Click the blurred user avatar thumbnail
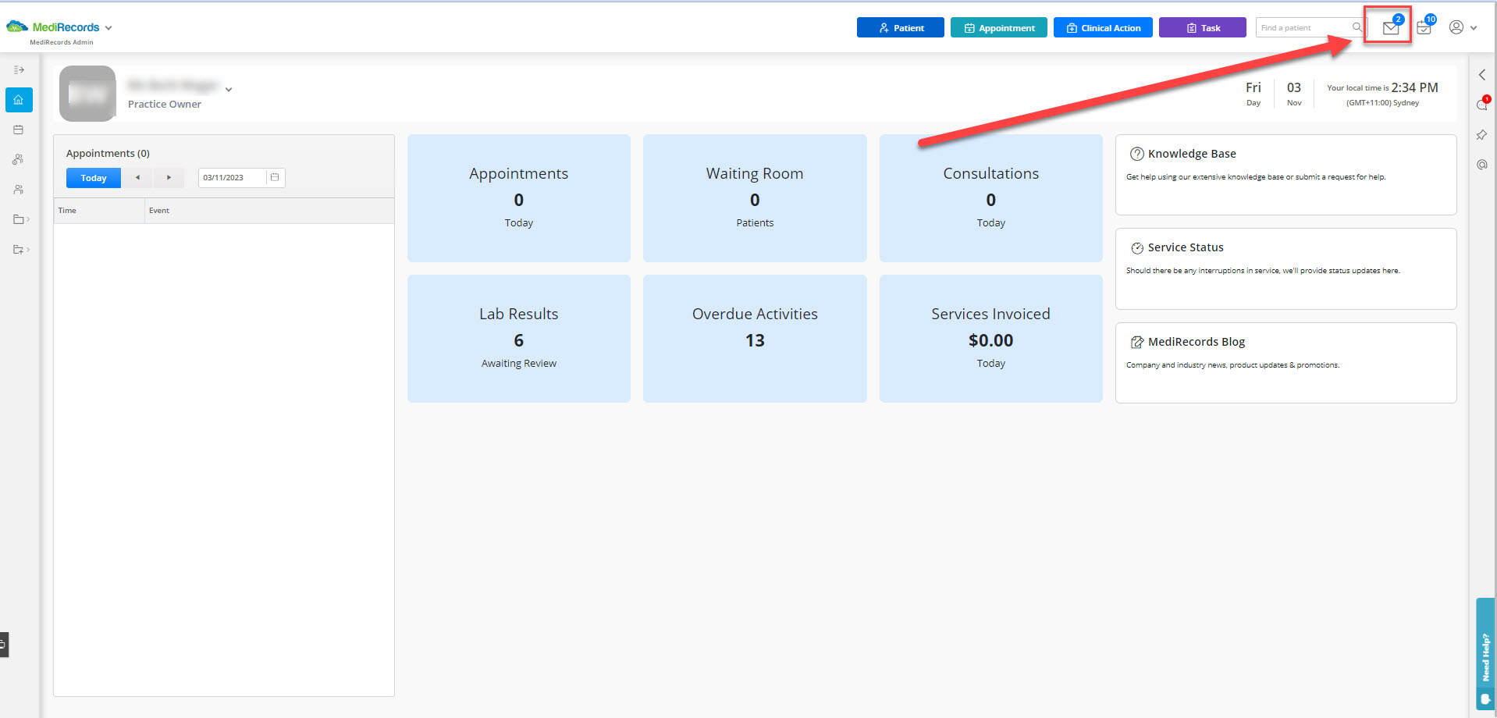 (x=87, y=94)
